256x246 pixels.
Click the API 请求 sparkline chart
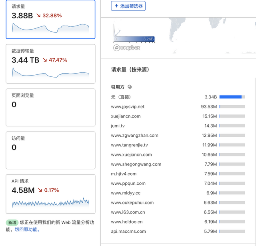(50, 202)
